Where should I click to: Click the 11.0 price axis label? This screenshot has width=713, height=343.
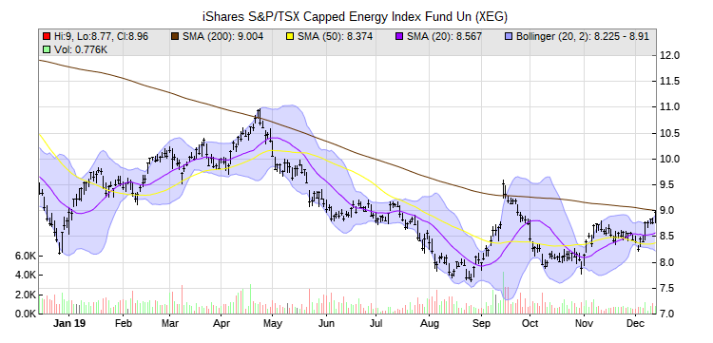670,107
